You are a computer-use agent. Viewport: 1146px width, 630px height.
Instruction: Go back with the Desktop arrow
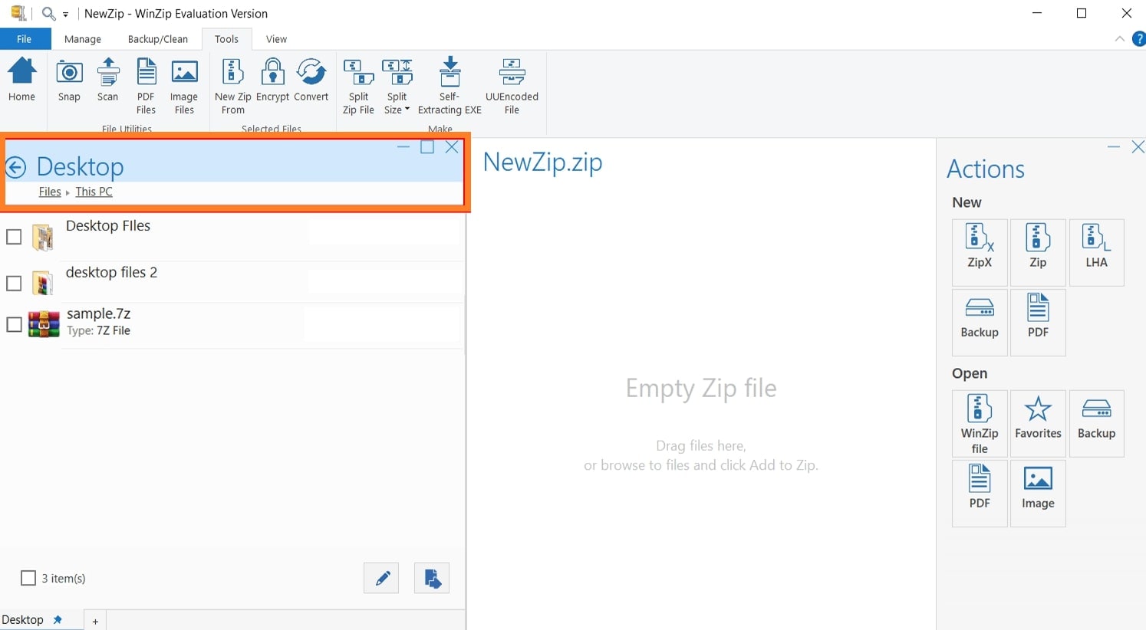15,167
